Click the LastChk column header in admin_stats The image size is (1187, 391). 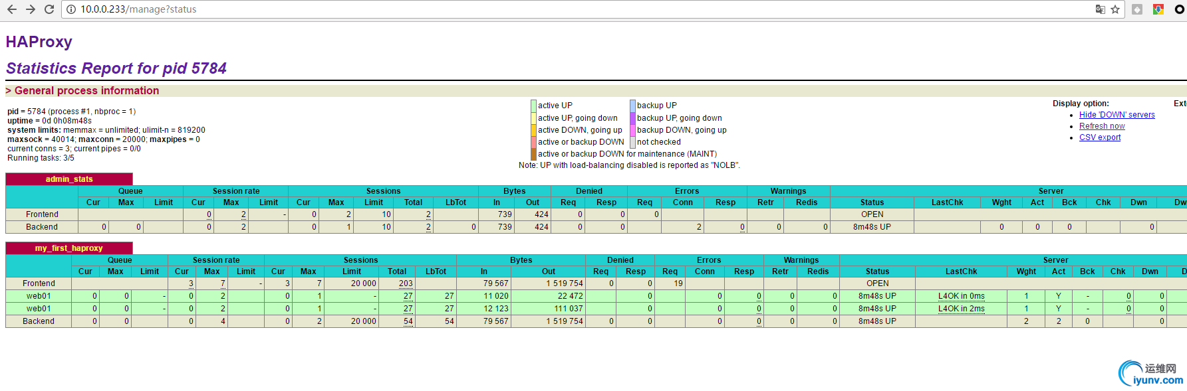click(x=947, y=202)
